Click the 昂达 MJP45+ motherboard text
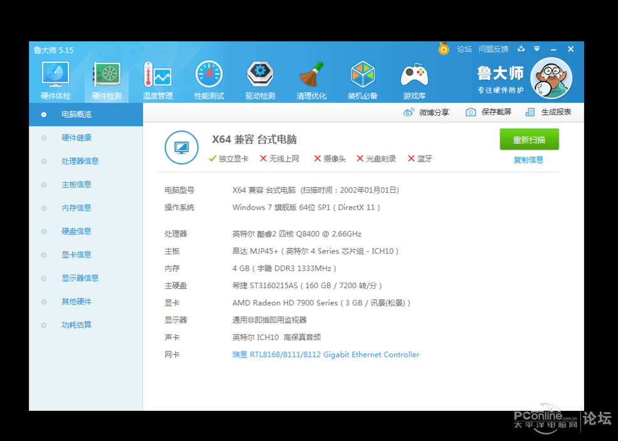Image resolution: width=618 pixels, height=441 pixels. pos(316,251)
